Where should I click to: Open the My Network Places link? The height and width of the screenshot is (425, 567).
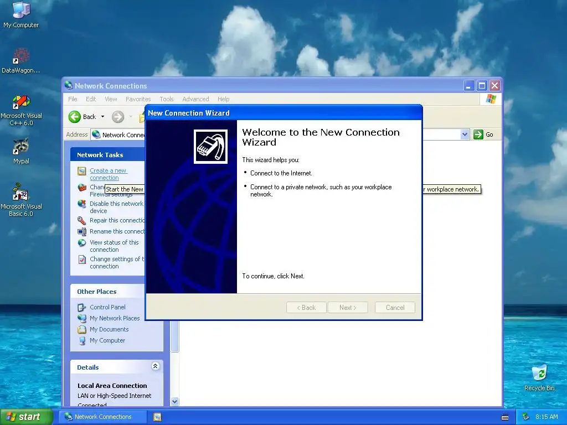click(115, 318)
